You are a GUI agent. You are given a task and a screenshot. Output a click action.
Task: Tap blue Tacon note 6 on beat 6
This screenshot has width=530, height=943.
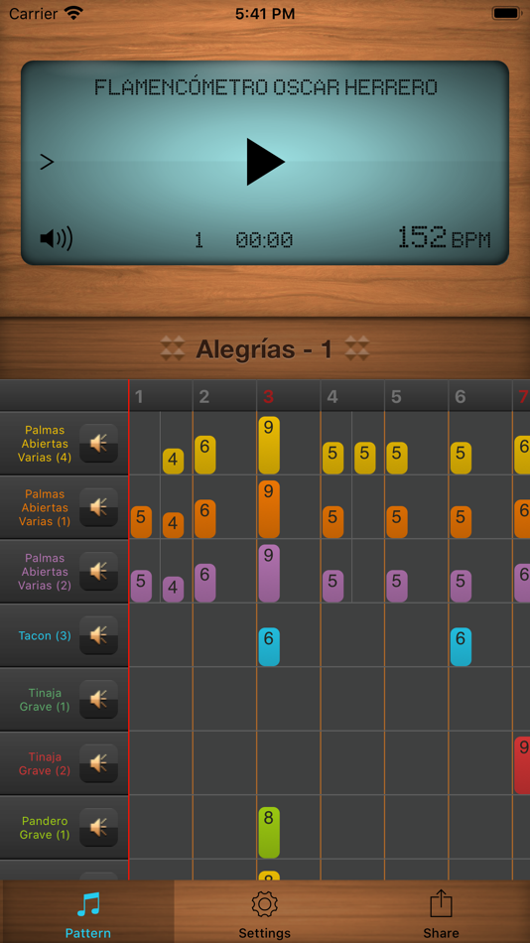(x=461, y=646)
